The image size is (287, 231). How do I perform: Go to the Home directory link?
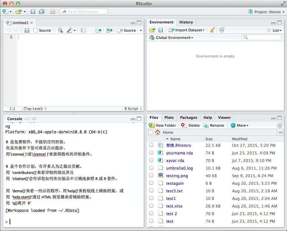pyautogui.click(x=168, y=132)
